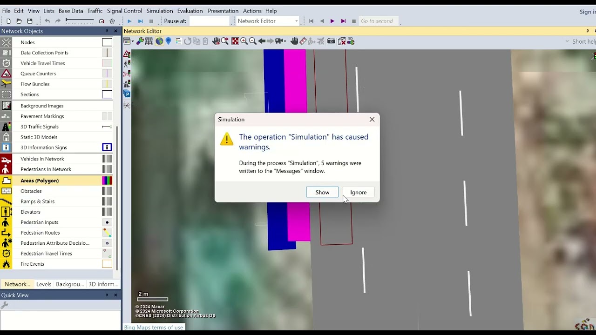
Task: Click Show in the Simulation dialog
Action: pyautogui.click(x=322, y=192)
